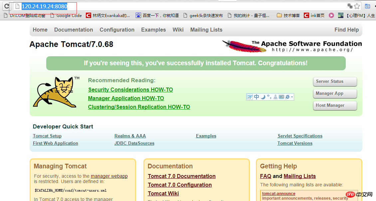Open Wiki in the top nav bar
Image resolution: width=376 pixels, height=201 pixels.
point(178,30)
